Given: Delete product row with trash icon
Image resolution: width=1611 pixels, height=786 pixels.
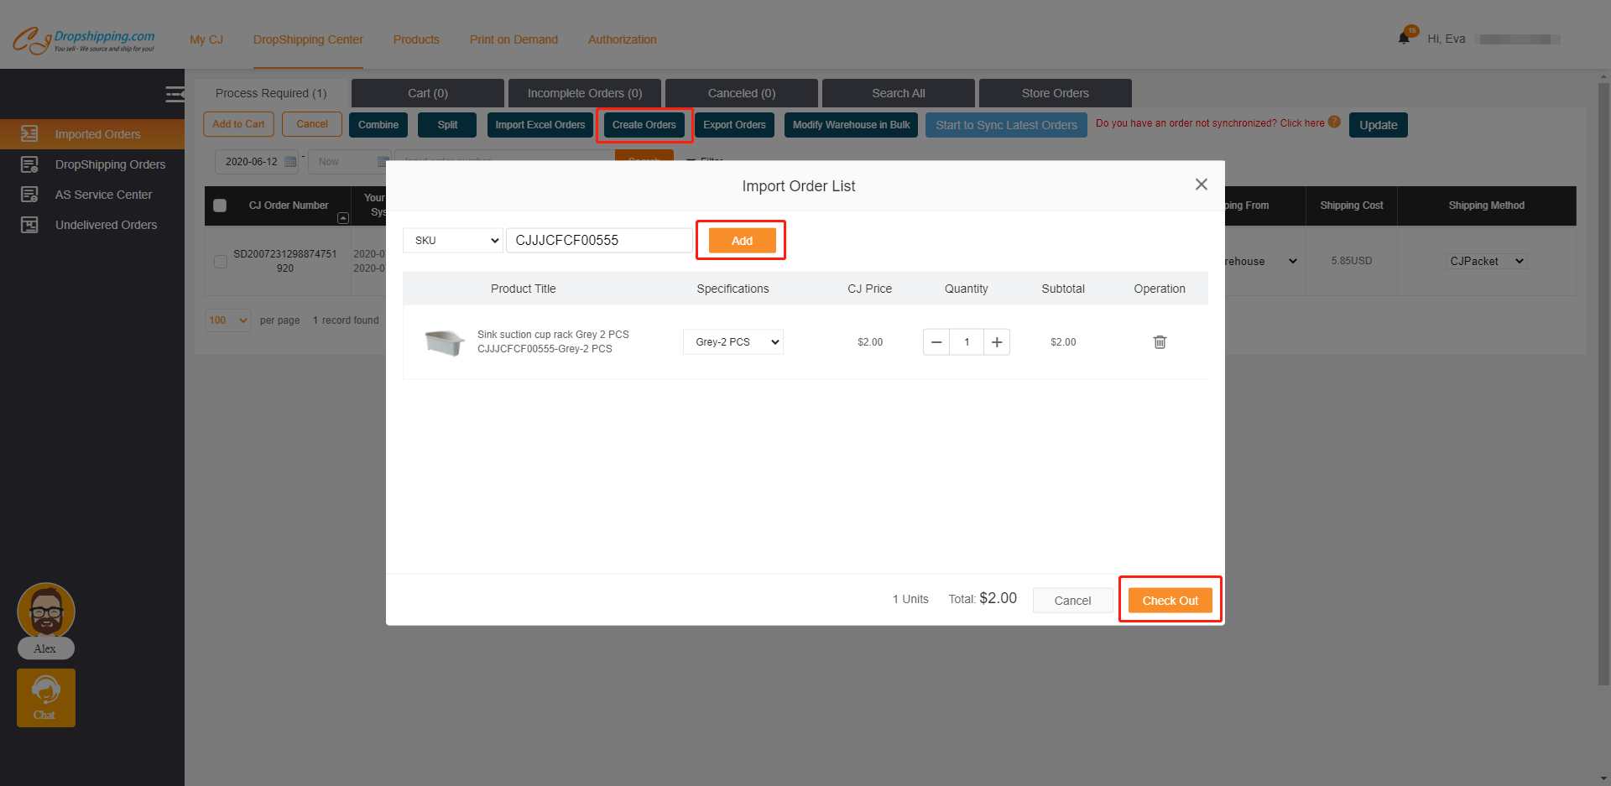Looking at the screenshot, I should [1160, 342].
